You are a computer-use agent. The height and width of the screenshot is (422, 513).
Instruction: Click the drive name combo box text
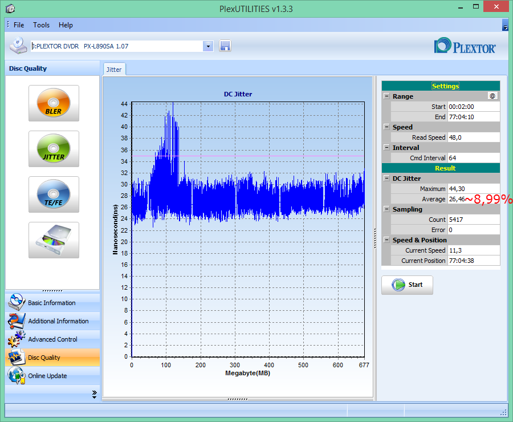(x=117, y=46)
